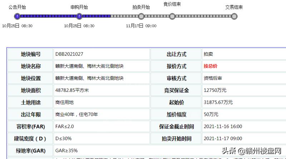Click the 保证金截止时间 label cell
The height and width of the screenshot is (159, 286).
(176, 126)
